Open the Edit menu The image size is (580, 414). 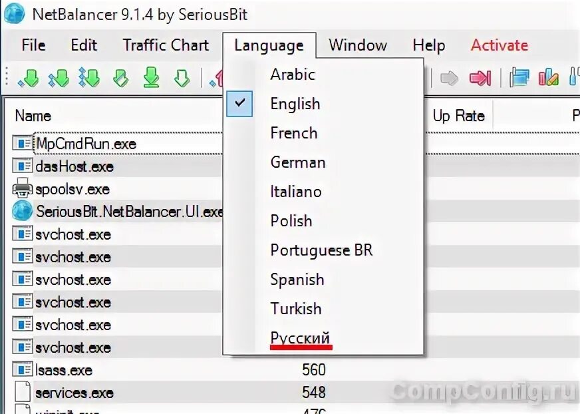point(84,45)
